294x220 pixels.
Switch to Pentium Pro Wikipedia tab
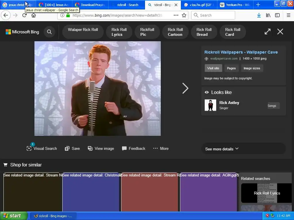(235, 5)
